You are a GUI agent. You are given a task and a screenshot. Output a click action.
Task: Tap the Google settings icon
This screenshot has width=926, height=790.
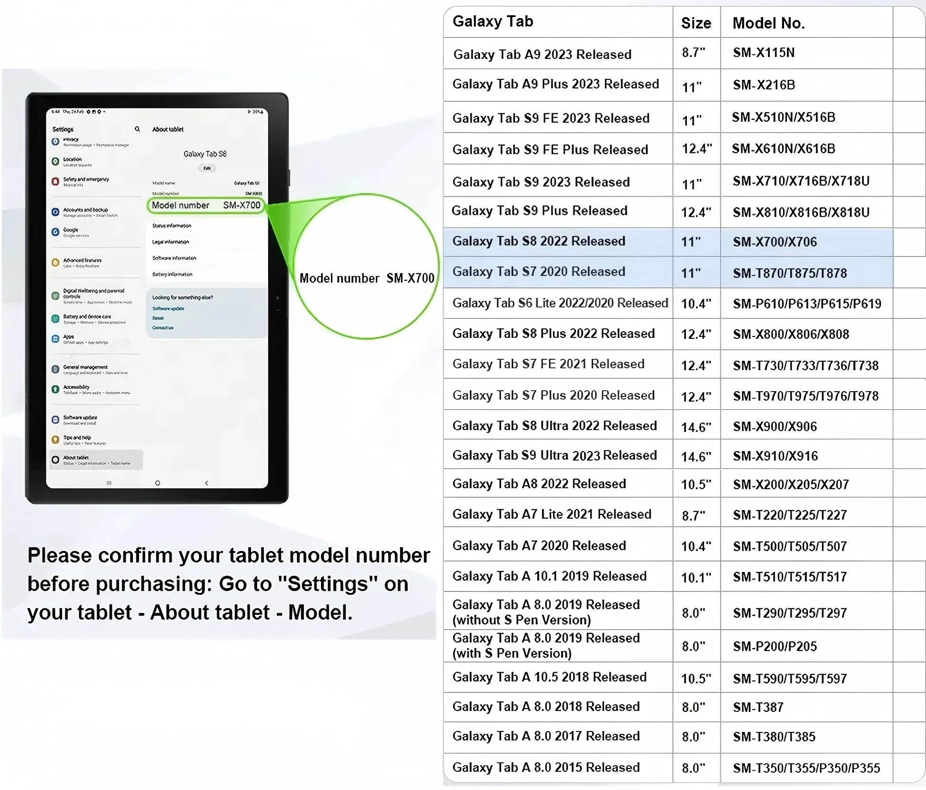point(55,232)
